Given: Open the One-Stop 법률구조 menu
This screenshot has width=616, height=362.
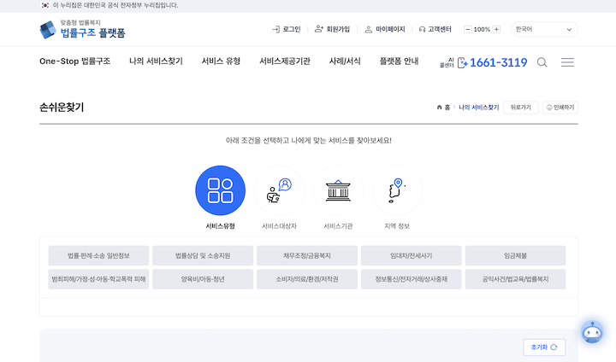Looking at the screenshot, I should point(74,61).
